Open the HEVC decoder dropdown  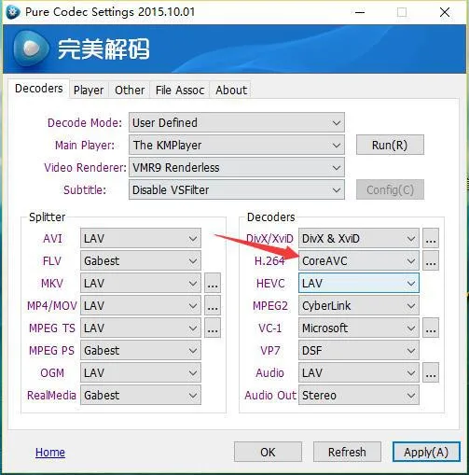point(359,283)
